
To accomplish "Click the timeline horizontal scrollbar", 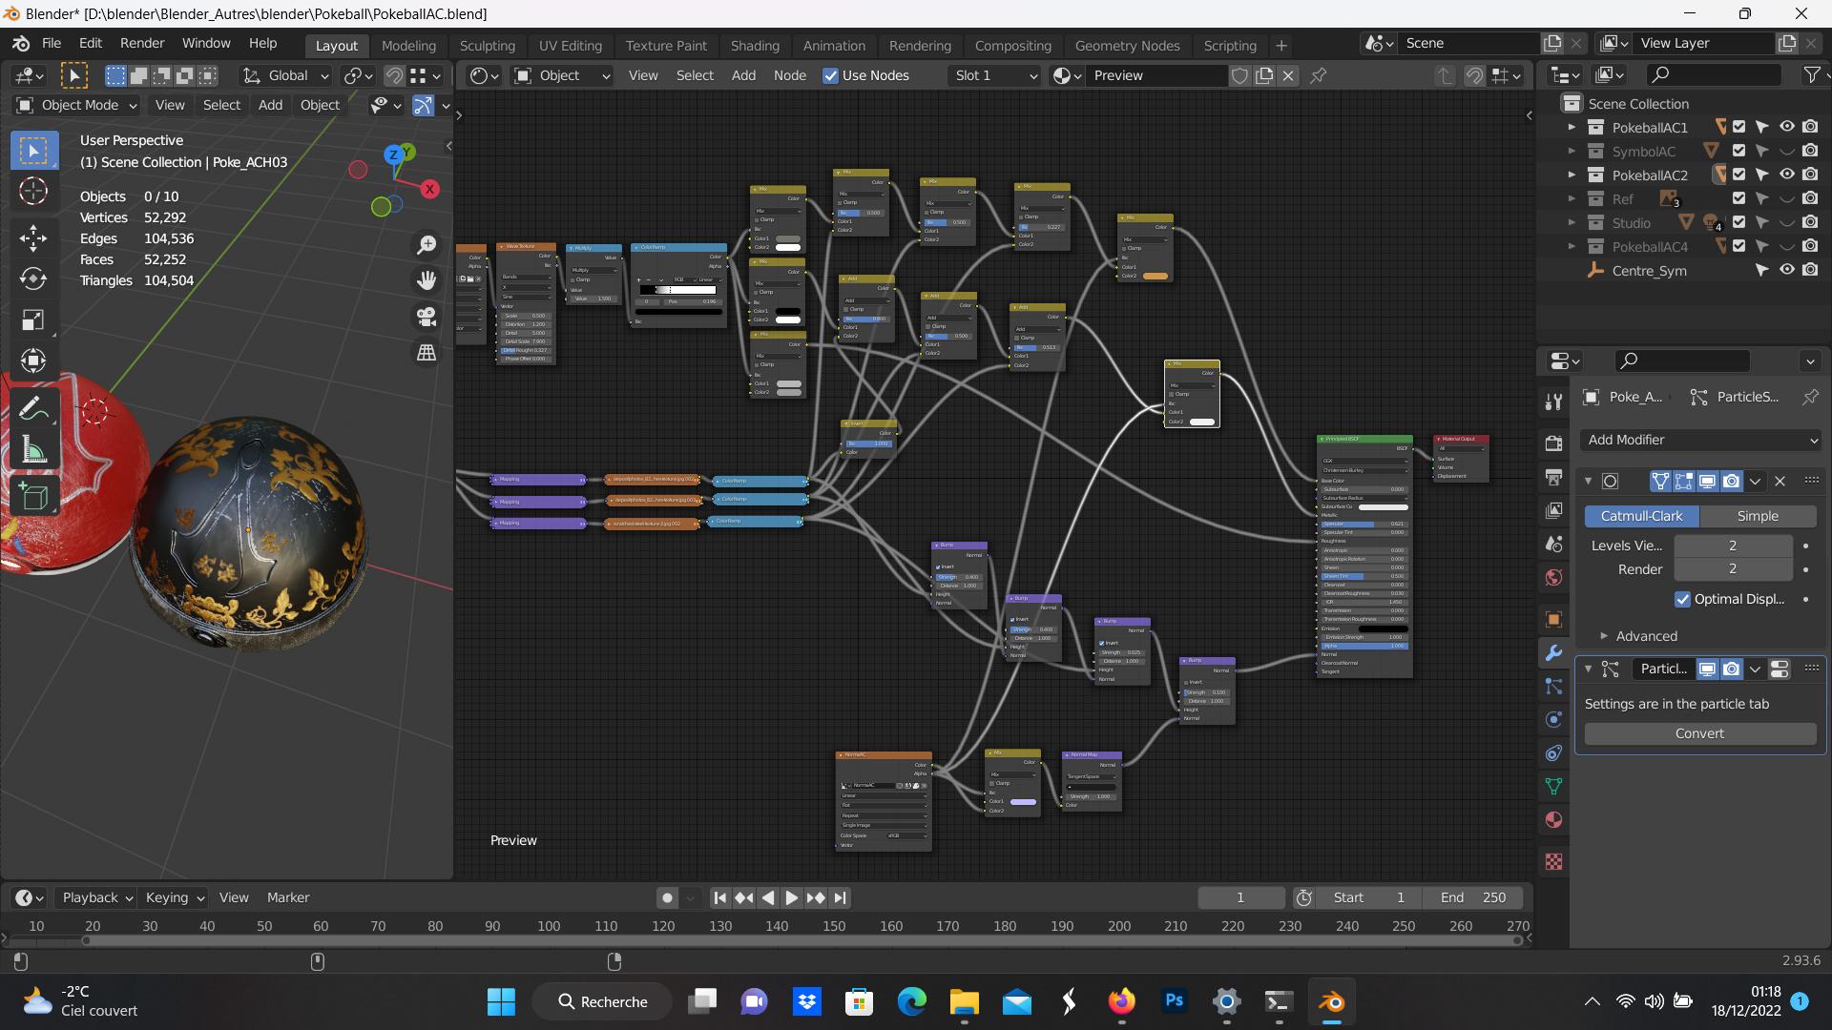I will [801, 940].
